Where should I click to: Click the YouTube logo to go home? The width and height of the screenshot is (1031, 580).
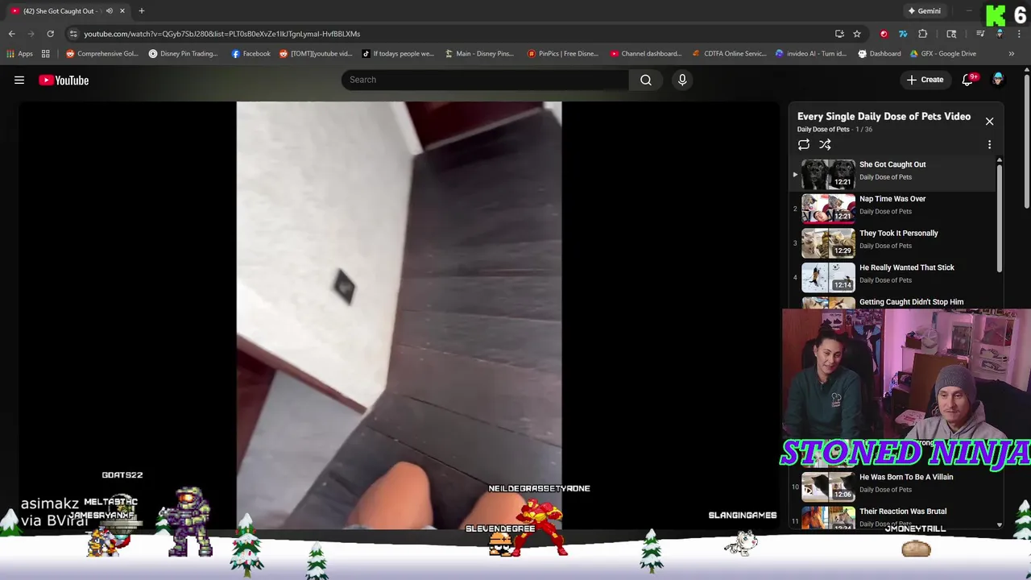[64, 80]
